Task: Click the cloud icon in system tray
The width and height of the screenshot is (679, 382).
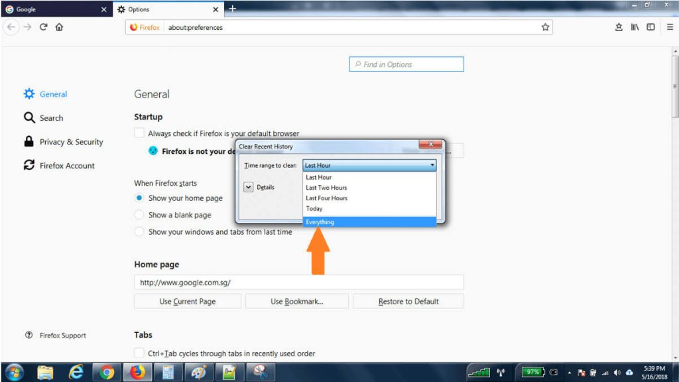Action: [630, 373]
